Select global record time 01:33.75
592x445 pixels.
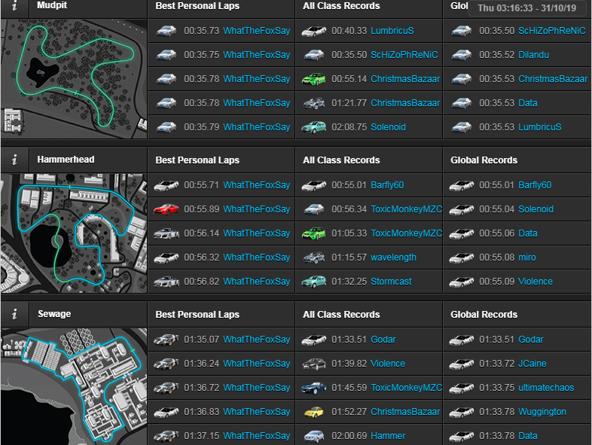496,388
